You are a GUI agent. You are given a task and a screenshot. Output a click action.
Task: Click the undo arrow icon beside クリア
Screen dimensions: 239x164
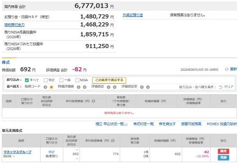pos(220,87)
